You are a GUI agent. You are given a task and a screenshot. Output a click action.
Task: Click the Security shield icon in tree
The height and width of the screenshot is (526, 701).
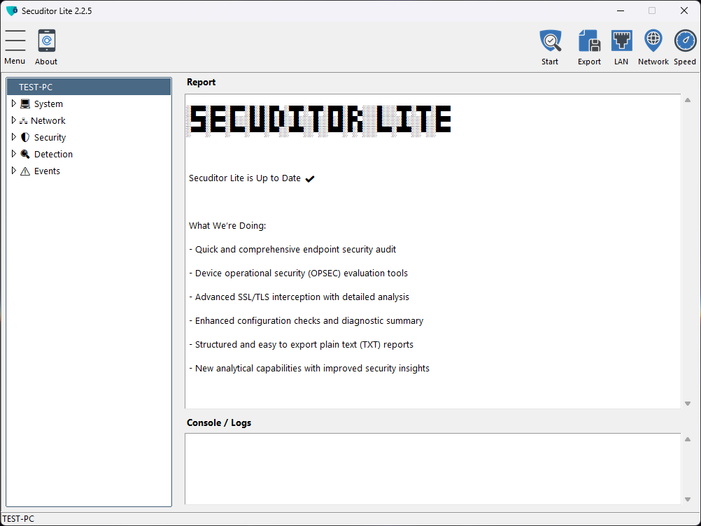(x=25, y=137)
